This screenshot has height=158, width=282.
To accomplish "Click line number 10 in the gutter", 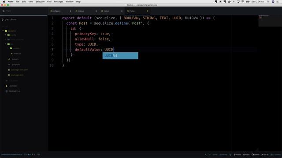I will coord(52,65).
